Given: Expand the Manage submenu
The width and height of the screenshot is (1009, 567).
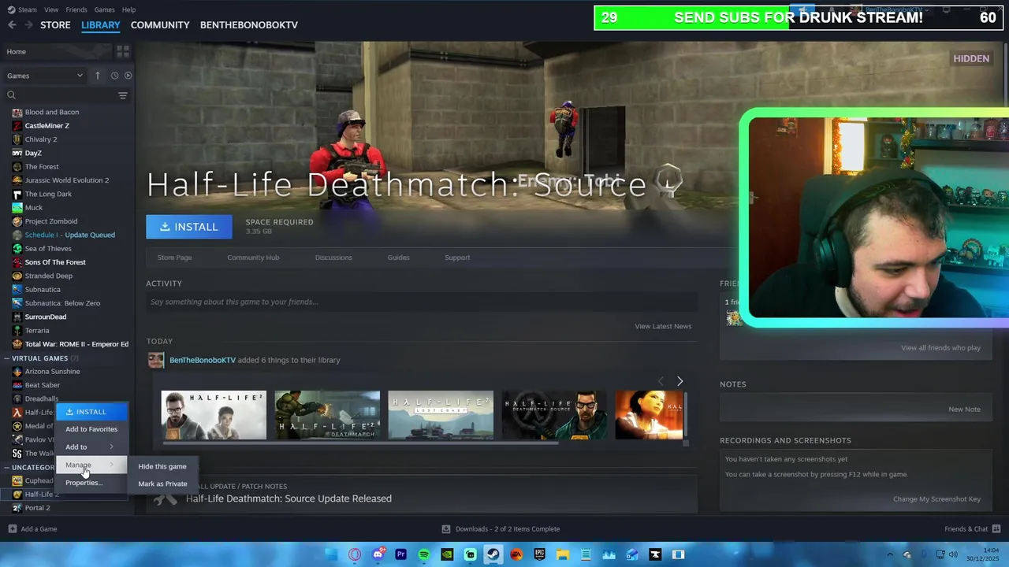Looking at the screenshot, I should coord(91,465).
